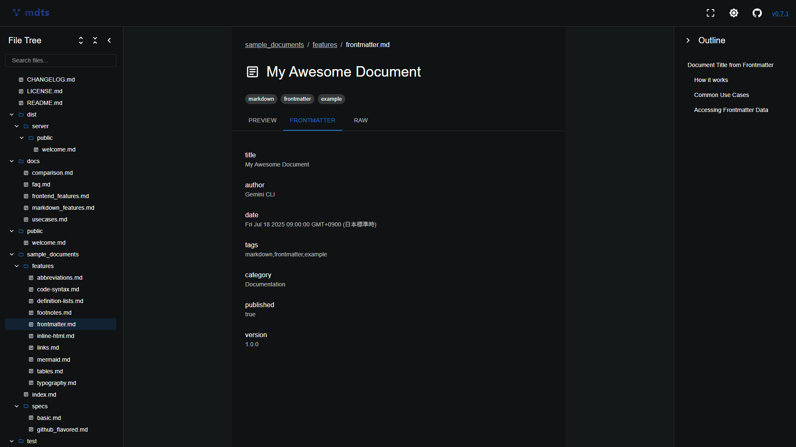This screenshot has width=796, height=447.
Task: Collapse the specs folder chevron
Action: tap(17, 406)
